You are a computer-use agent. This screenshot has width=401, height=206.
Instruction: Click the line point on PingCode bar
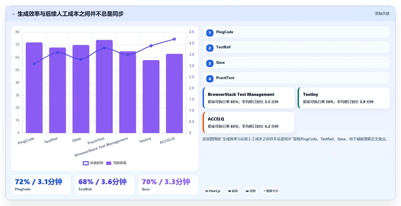[34, 64]
